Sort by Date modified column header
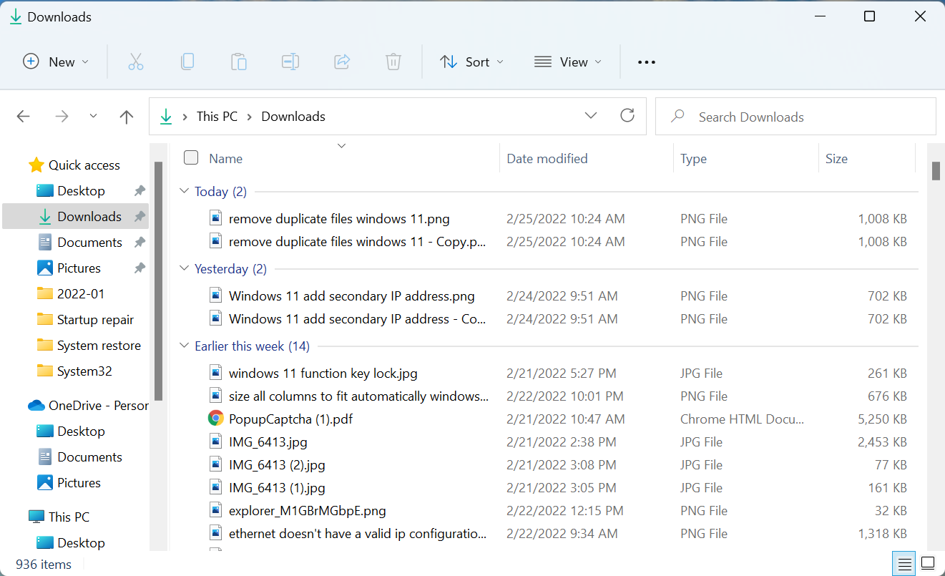The height and width of the screenshot is (576, 945). pos(547,159)
